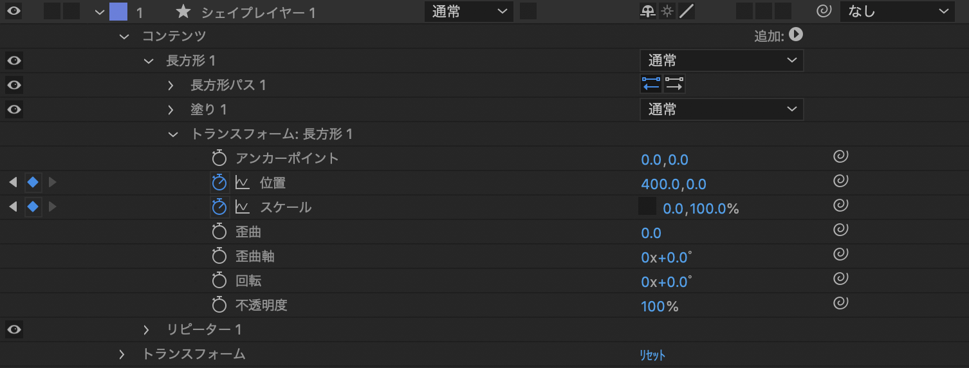Collapse the シェイプレイヤー 1 layer twirl
This screenshot has height=368, width=969.
pos(98,12)
